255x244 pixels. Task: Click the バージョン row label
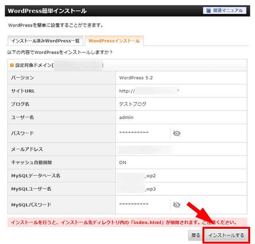click(x=23, y=78)
